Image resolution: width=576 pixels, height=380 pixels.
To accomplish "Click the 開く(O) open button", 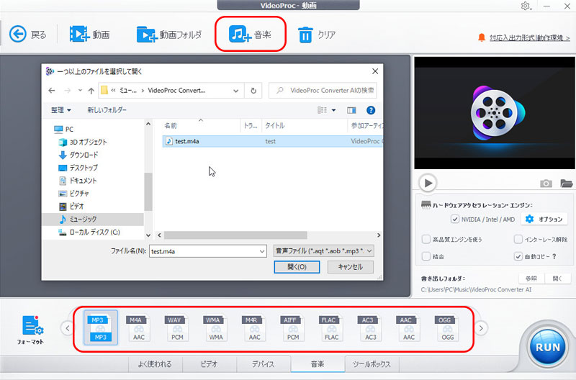I will [x=297, y=267].
